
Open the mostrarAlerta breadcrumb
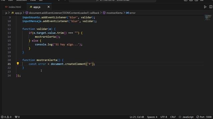112,13
